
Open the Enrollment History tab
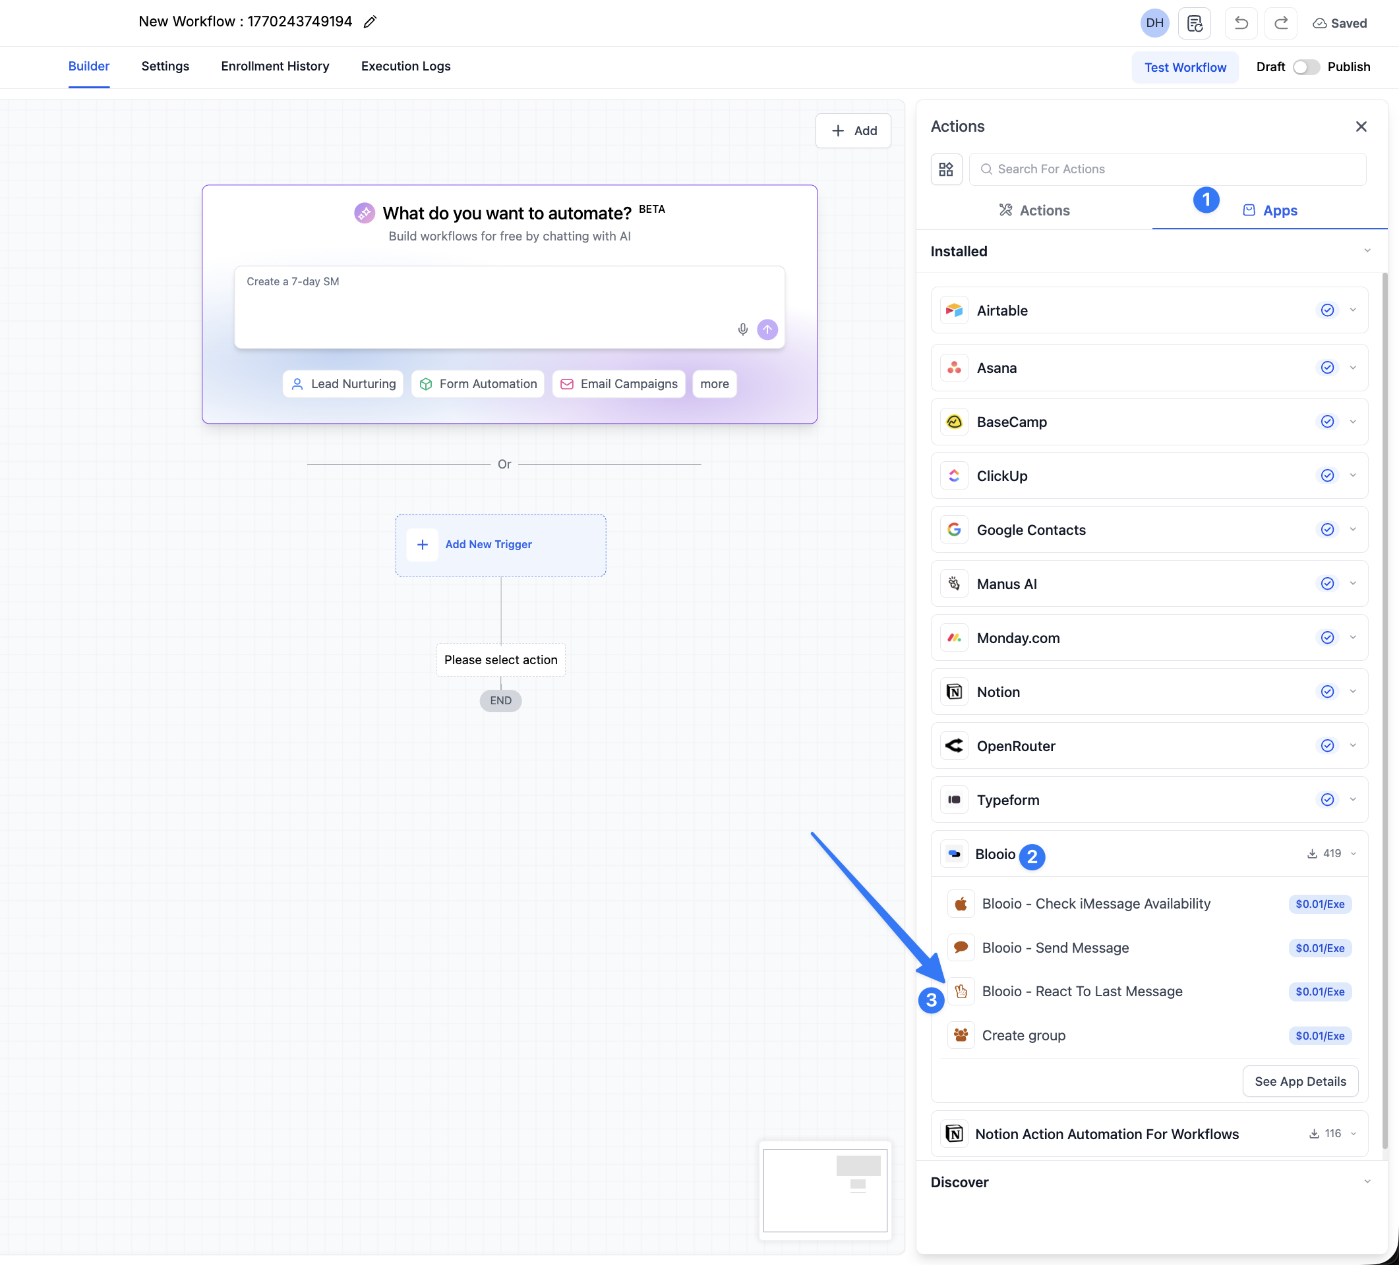(275, 67)
